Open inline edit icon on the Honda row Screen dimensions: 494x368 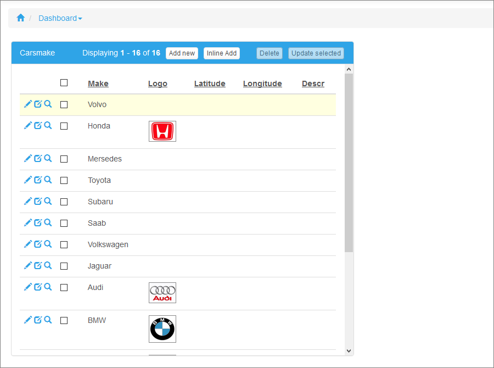click(37, 125)
